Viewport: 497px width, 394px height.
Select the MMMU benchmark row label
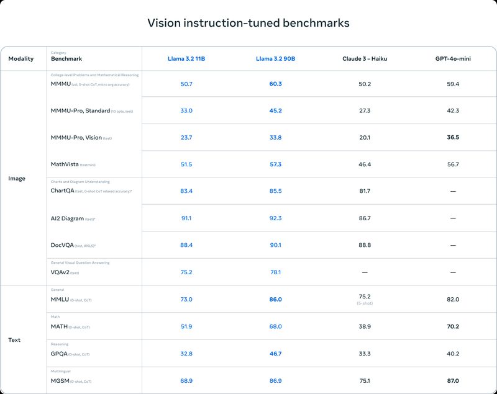coord(60,84)
